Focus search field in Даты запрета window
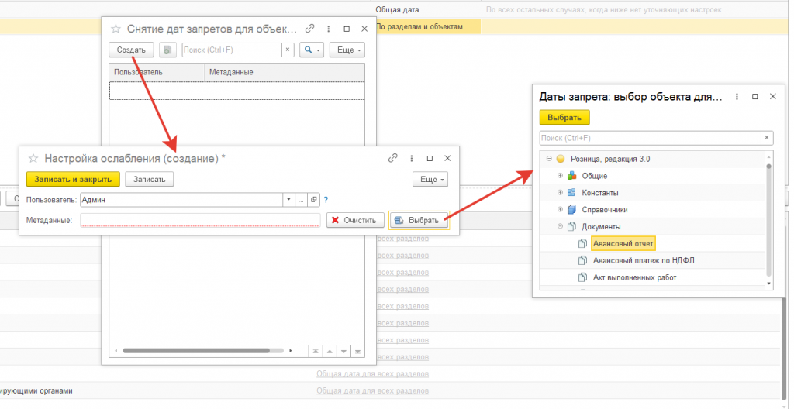 pos(651,138)
